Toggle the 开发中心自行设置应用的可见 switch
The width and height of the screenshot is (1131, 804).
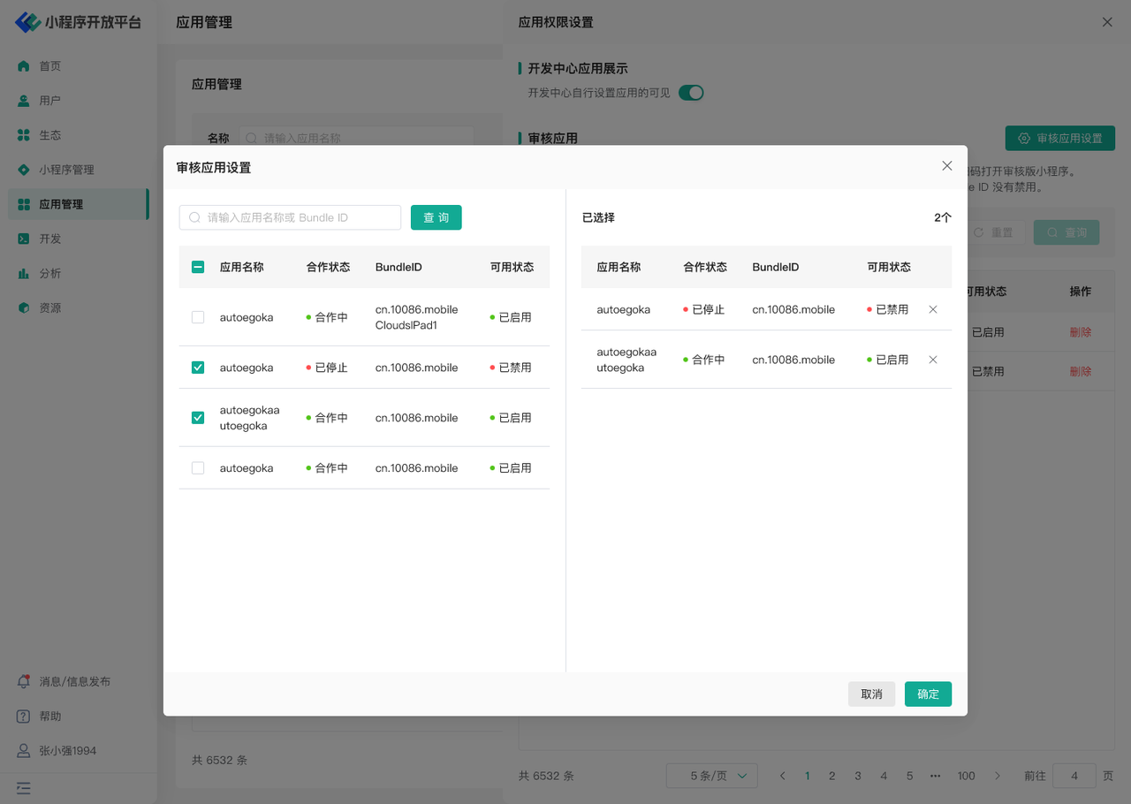click(691, 93)
